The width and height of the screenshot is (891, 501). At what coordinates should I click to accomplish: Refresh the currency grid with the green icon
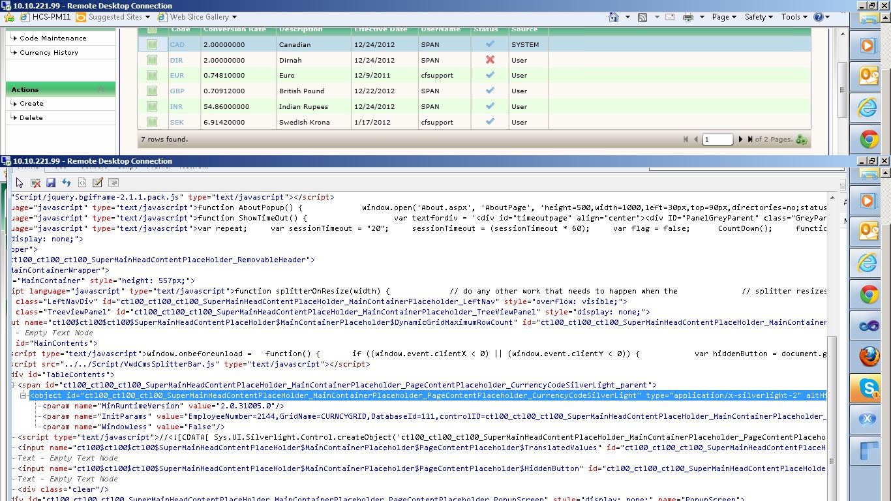802,140
